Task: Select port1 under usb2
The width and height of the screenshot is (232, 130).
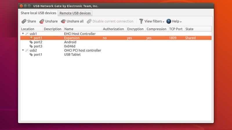Action: coord(38,55)
